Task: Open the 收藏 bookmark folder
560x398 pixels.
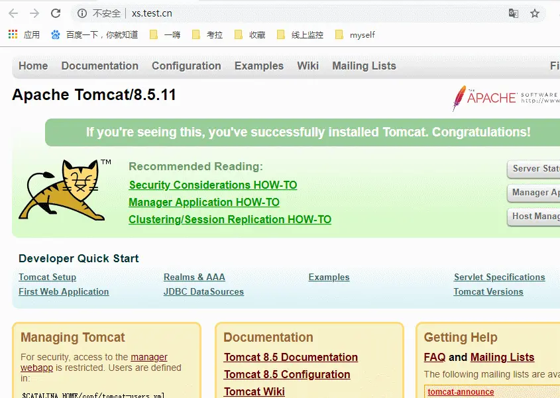Action: click(x=250, y=34)
